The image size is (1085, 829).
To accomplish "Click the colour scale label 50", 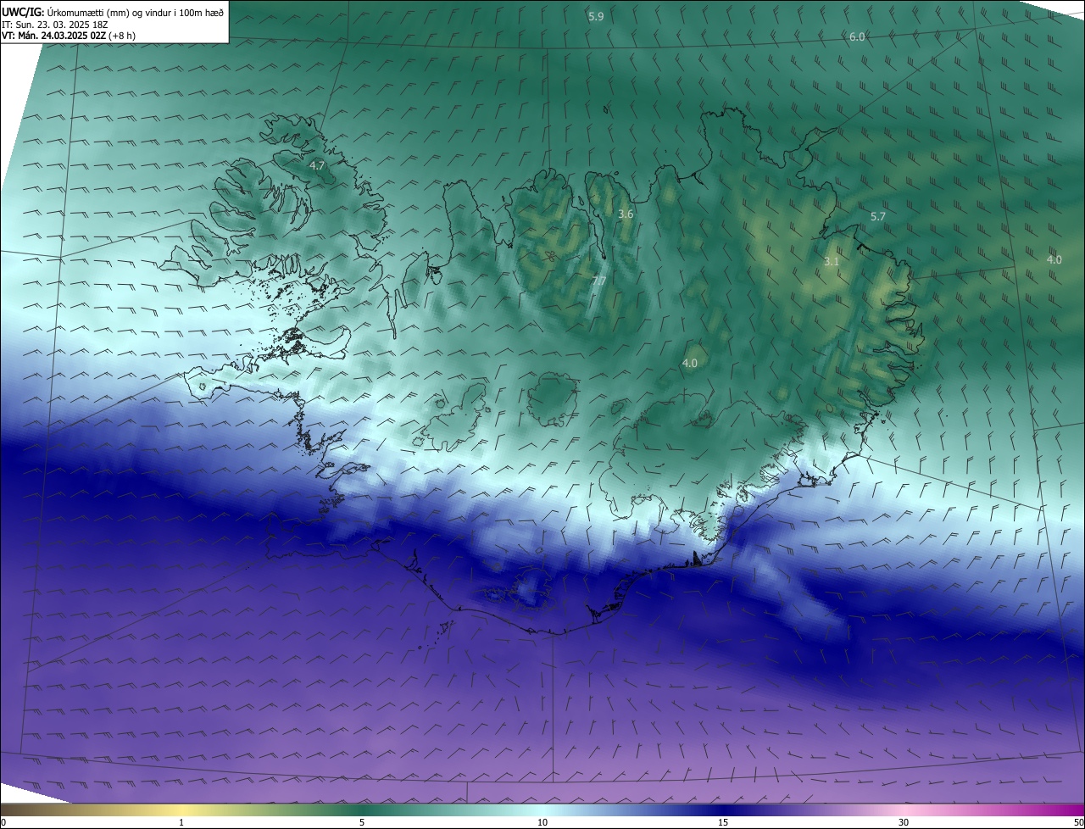I will [x=1078, y=822].
